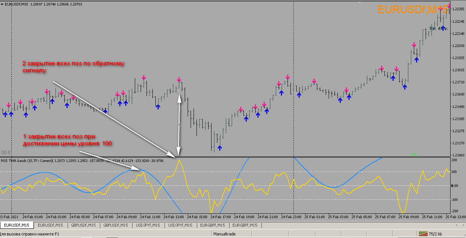Image resolution: width=466 pixels, height=238 pixels.
Task: Select pink sell arrow above 24 Feb 13:00 peak
Action: pos(179,80)
